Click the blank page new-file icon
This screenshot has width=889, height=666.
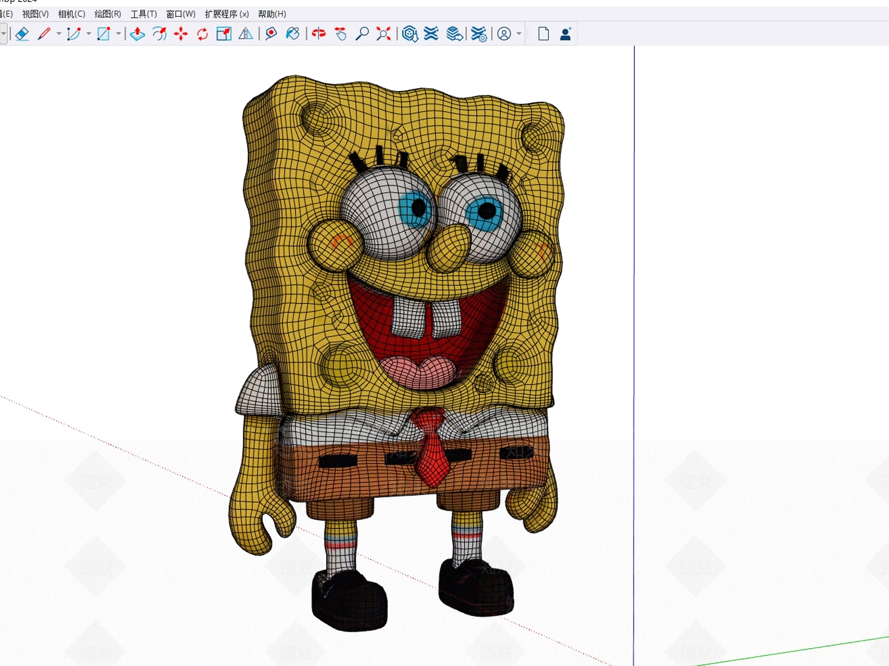543,34
